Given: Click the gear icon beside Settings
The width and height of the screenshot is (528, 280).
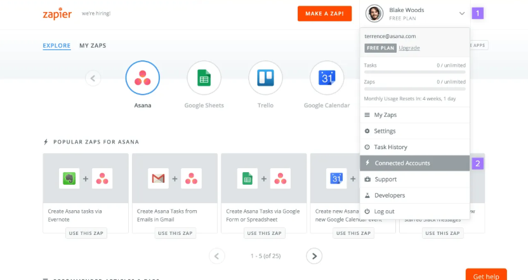Looking at the screenshot, I should point(367,131).
